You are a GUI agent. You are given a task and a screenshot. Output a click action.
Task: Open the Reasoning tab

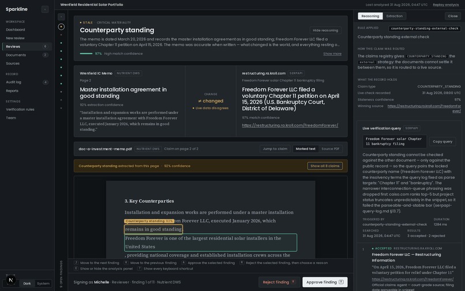click(370, 16)
